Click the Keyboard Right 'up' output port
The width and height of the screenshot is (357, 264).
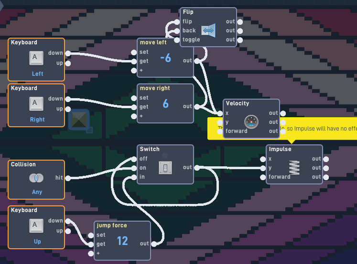(x=68, y=109)
